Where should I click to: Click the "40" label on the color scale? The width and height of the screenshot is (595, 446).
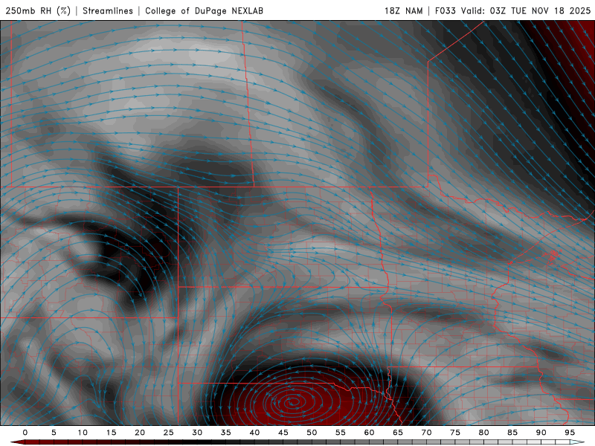click(x=254, y=433)
